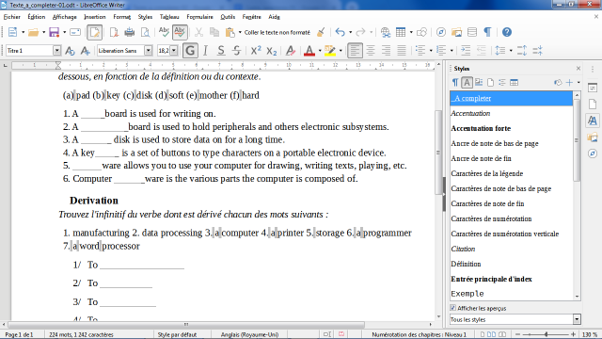Show page styles in Styles panel
602x339 pixels.
[490, 82]
